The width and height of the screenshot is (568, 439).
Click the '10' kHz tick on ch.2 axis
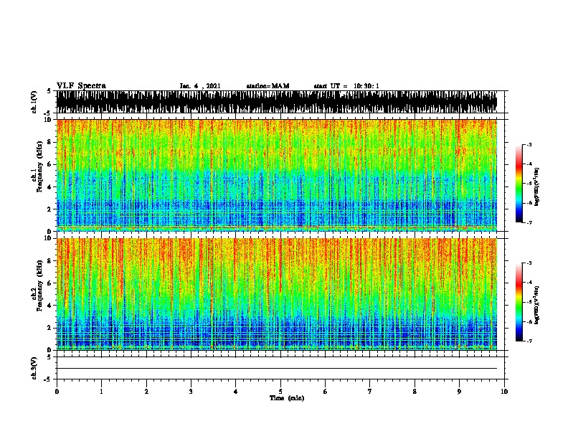pos(48,238)
